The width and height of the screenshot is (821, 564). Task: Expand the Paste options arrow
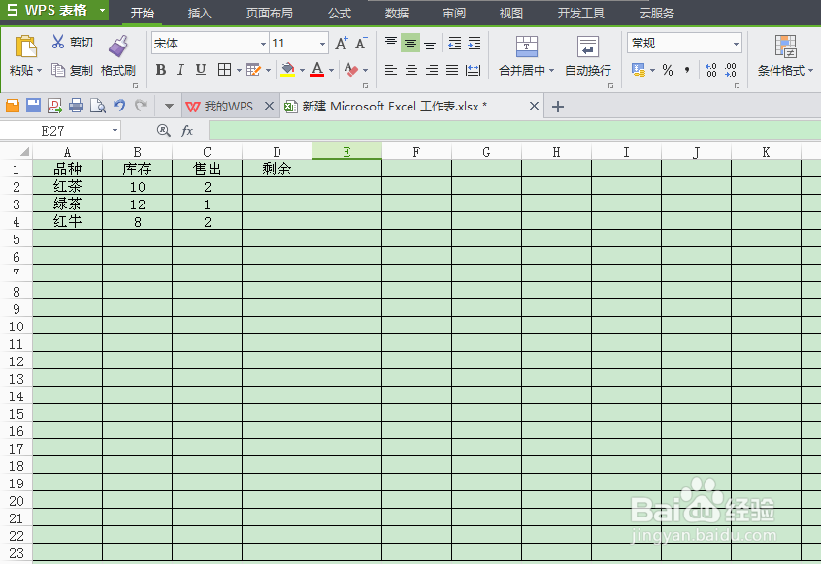pos(39,70)
